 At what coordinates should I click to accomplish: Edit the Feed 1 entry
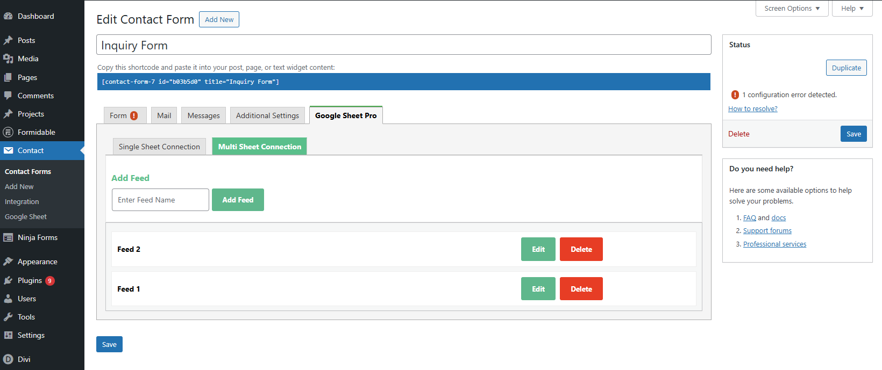(x=538, y=289)
